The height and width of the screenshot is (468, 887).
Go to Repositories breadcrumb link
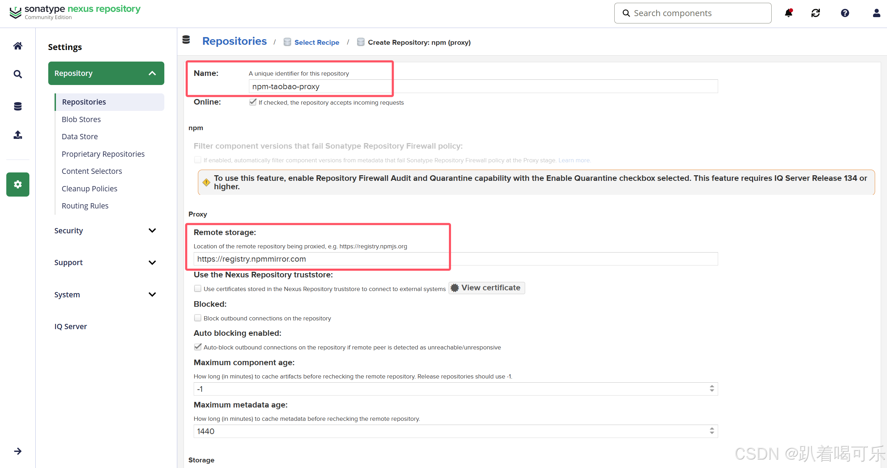click(235, 41)
